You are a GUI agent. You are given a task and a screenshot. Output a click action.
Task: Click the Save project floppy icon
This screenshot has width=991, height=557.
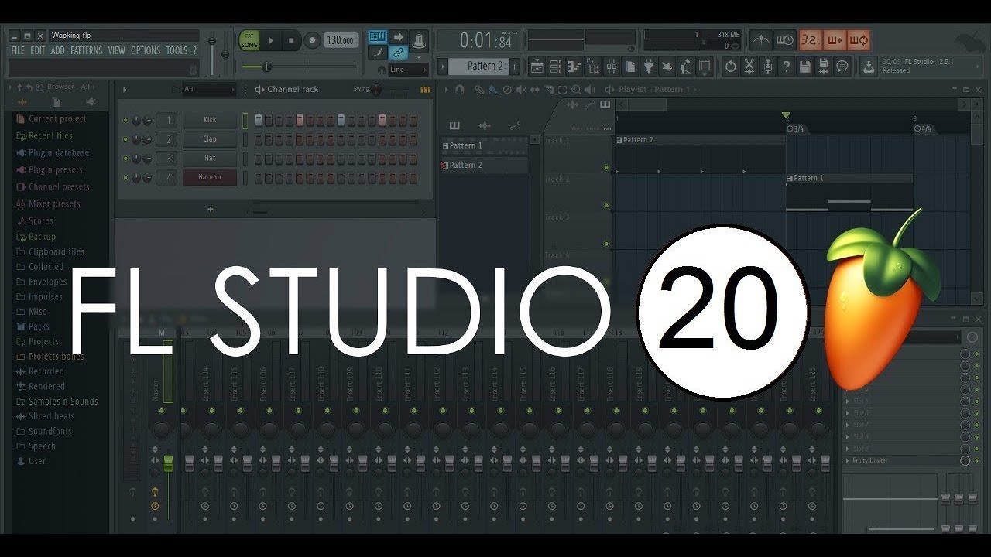[805, 67]
